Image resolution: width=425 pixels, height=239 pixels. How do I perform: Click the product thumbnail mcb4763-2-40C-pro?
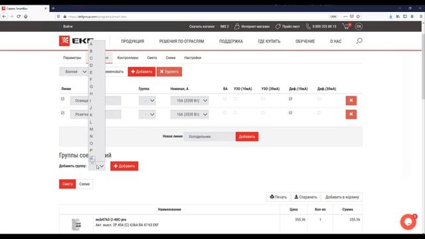pyautogui.click(x=76, y=224)
